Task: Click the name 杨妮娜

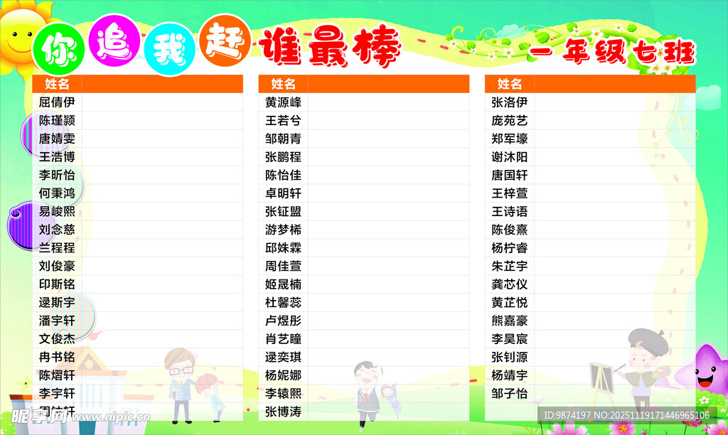Action: point(283,375)
